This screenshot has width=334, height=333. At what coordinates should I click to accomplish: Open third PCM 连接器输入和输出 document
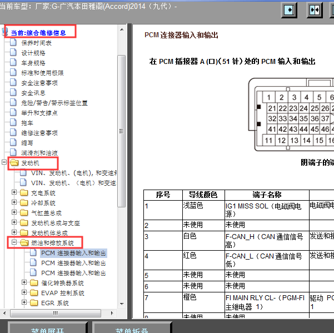pos(73,273)
